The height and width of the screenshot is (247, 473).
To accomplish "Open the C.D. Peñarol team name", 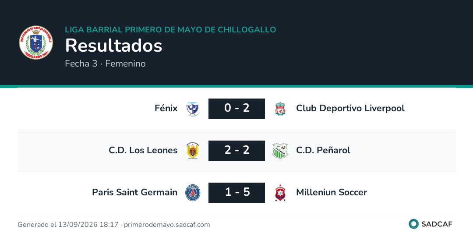I will coord(323,150).
